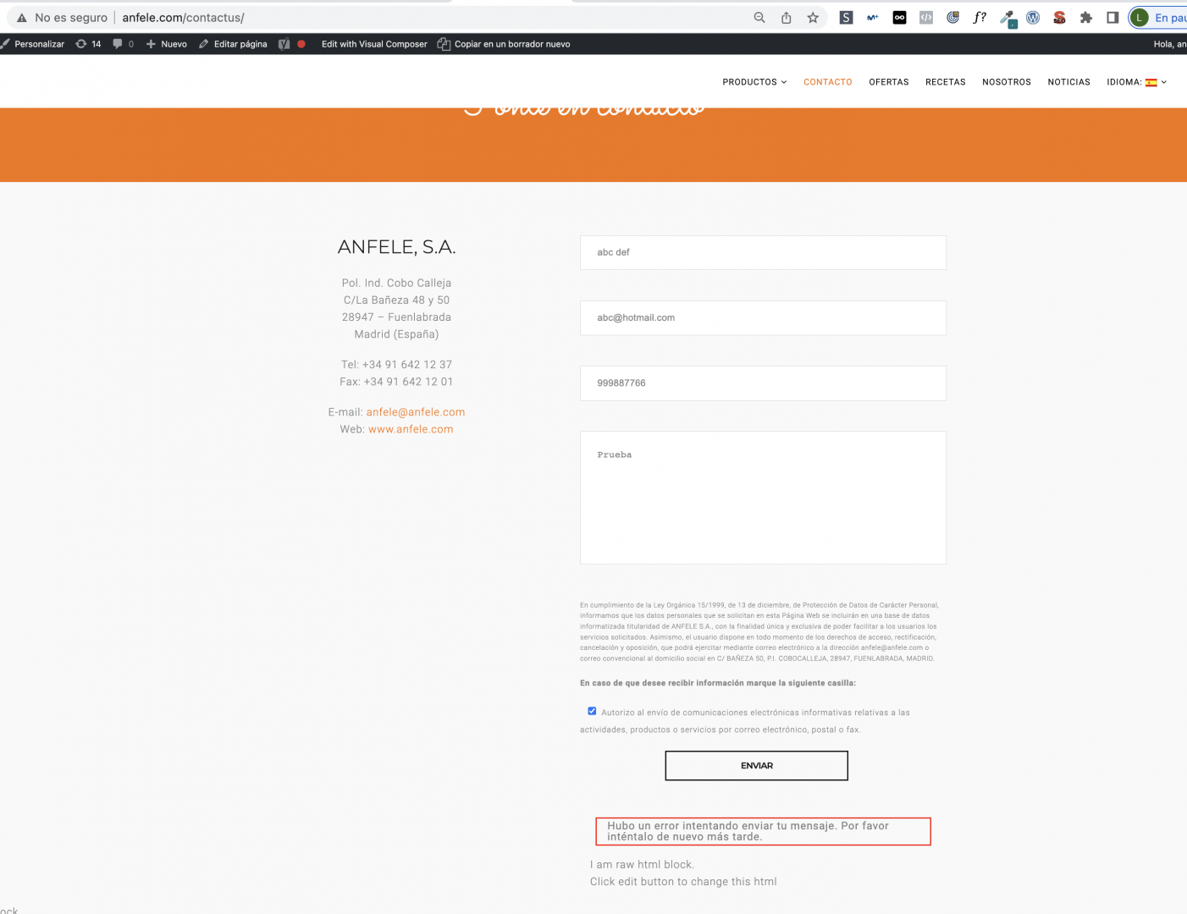
Task: Click the name field containing 'abc def'
Action: [x=763, y=252]
